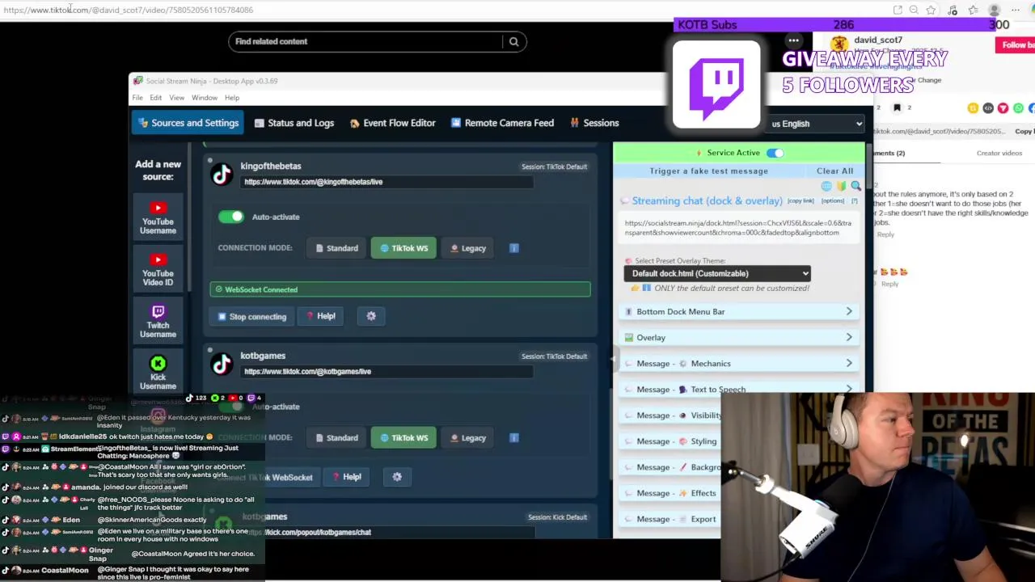
Task: Click the connection mode info icon for kotbgames
Action: (514, 438)
